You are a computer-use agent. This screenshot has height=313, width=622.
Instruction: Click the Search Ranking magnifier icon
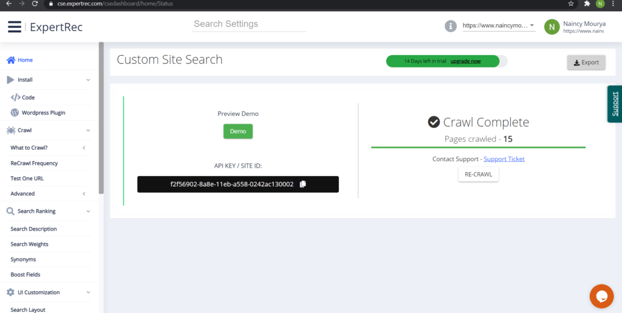point(11,211)
